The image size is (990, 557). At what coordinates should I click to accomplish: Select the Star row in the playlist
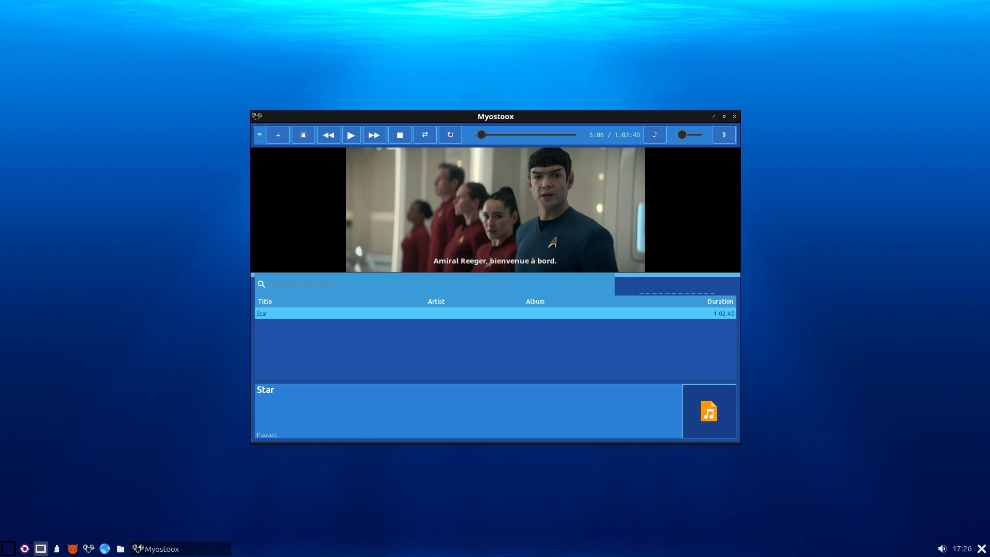coord(495,314)
